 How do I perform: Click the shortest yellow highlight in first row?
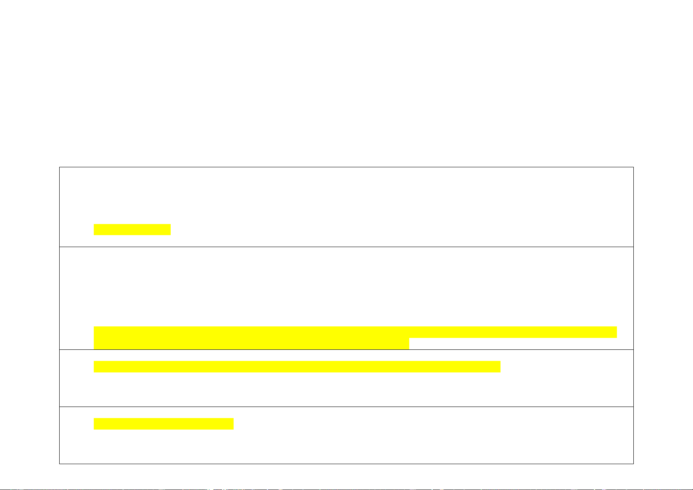coord(132,229)
